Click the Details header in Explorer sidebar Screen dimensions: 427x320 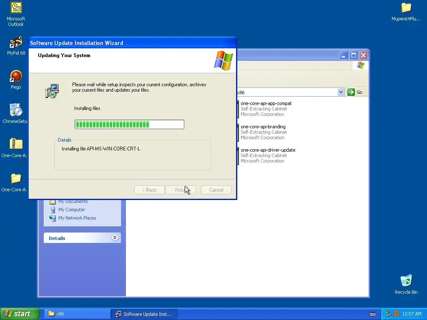point(82,238)
